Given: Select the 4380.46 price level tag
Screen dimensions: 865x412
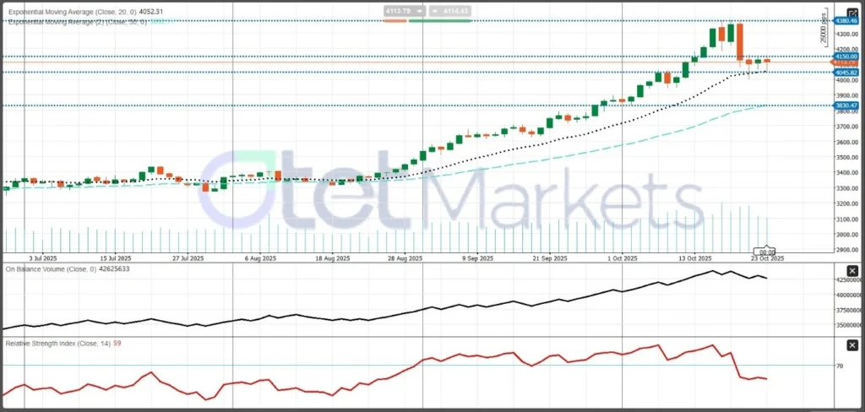Looking at the screenshot, I should click(x=846, y=19).
